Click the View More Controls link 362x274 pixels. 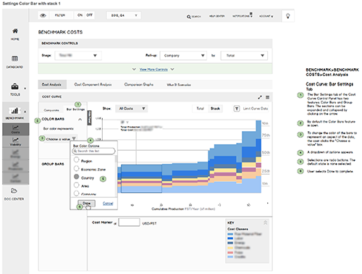[x=153, y=70]
